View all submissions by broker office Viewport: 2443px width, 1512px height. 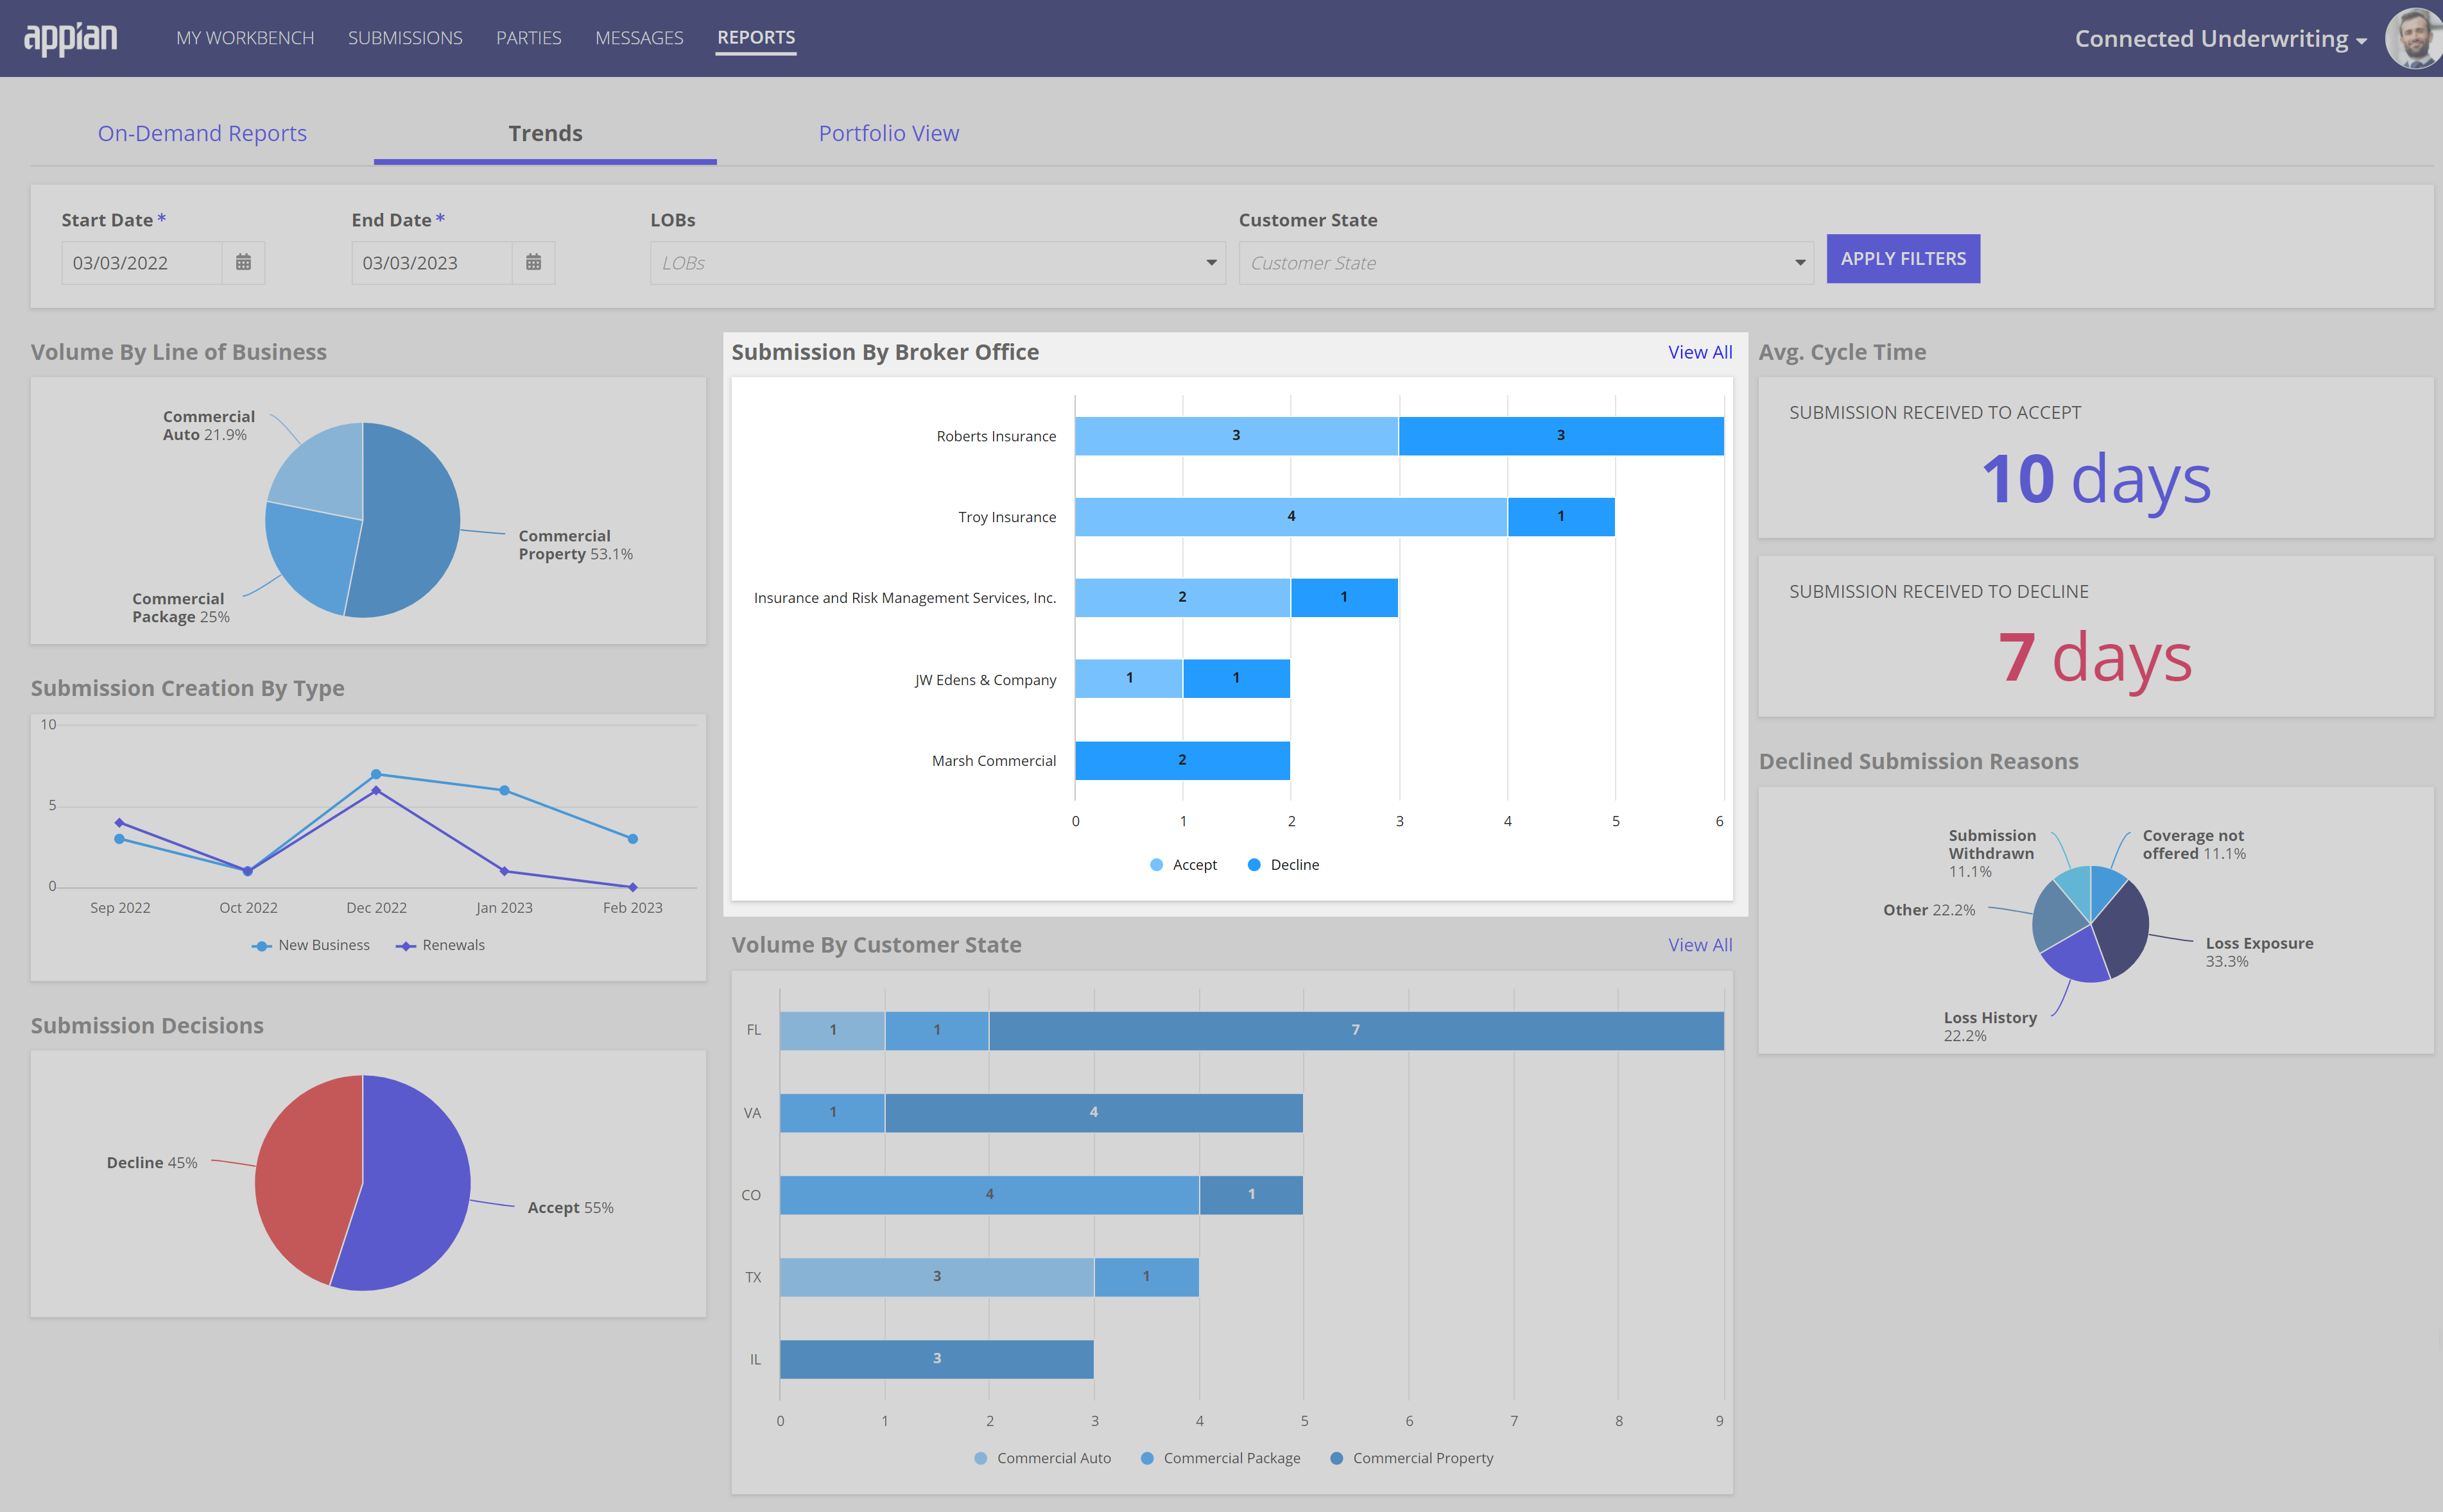[1700, 352]
